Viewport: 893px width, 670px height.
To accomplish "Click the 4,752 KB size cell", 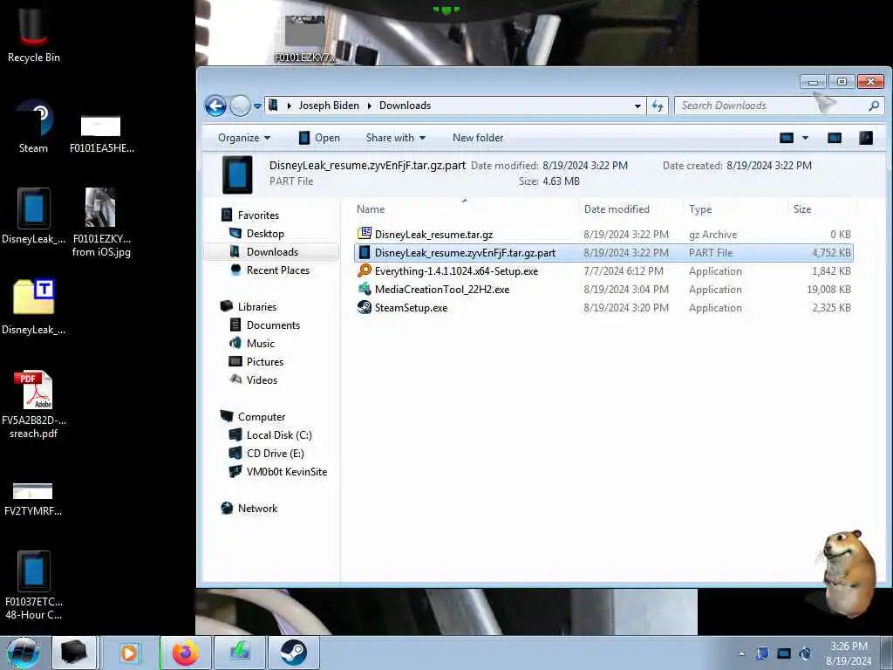I will click(831, 252).
